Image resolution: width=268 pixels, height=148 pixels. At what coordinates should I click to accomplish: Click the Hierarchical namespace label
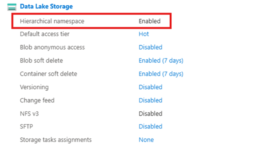click(52, 21)
